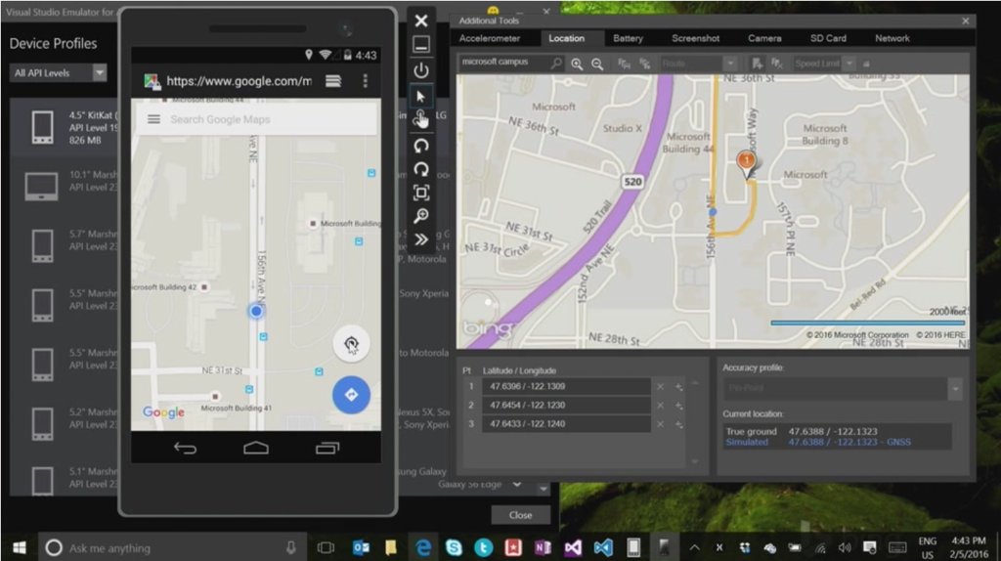Tap the my location button on Google Maps
This screenshot has width=1001, height=561.
click(351, 345)
